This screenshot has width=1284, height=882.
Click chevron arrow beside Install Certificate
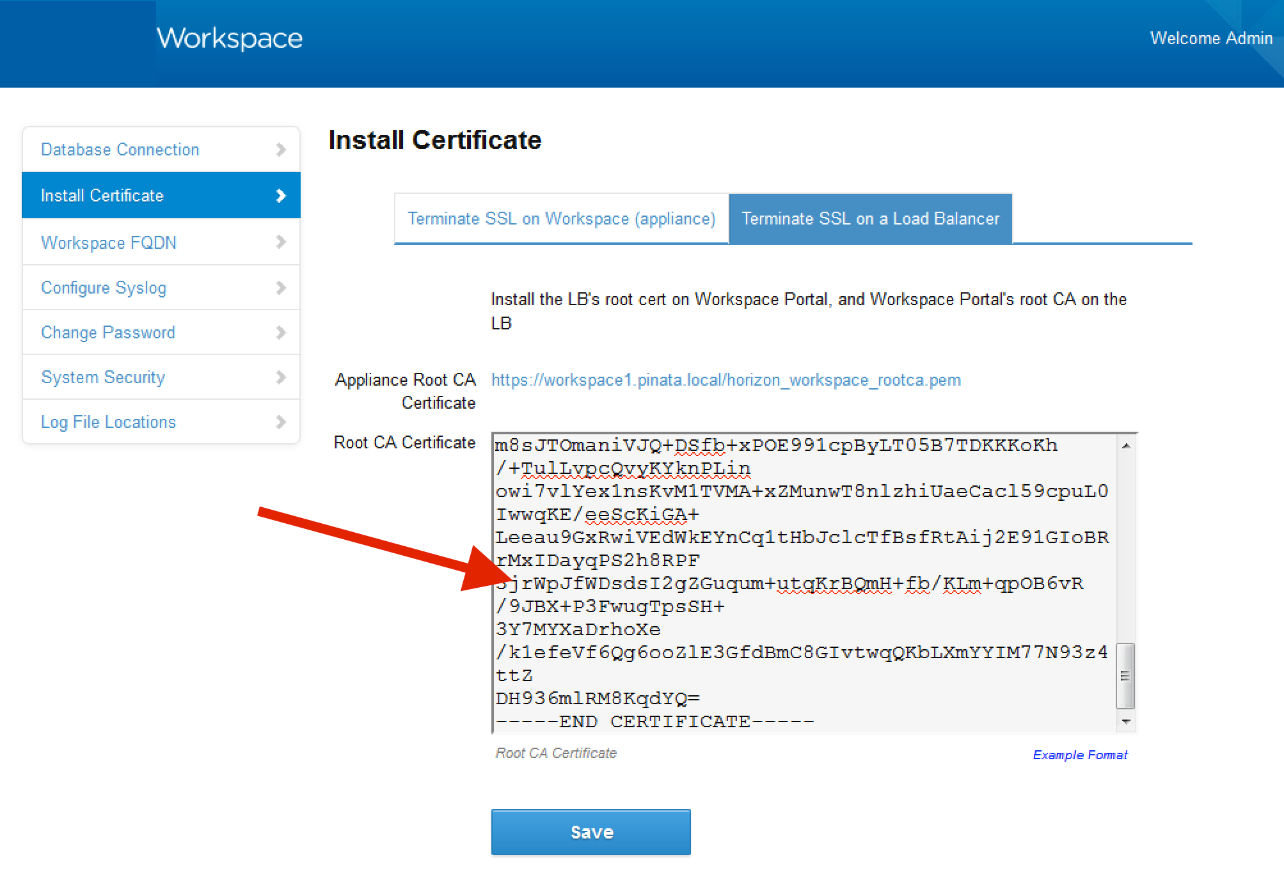(x=280, y=196)
